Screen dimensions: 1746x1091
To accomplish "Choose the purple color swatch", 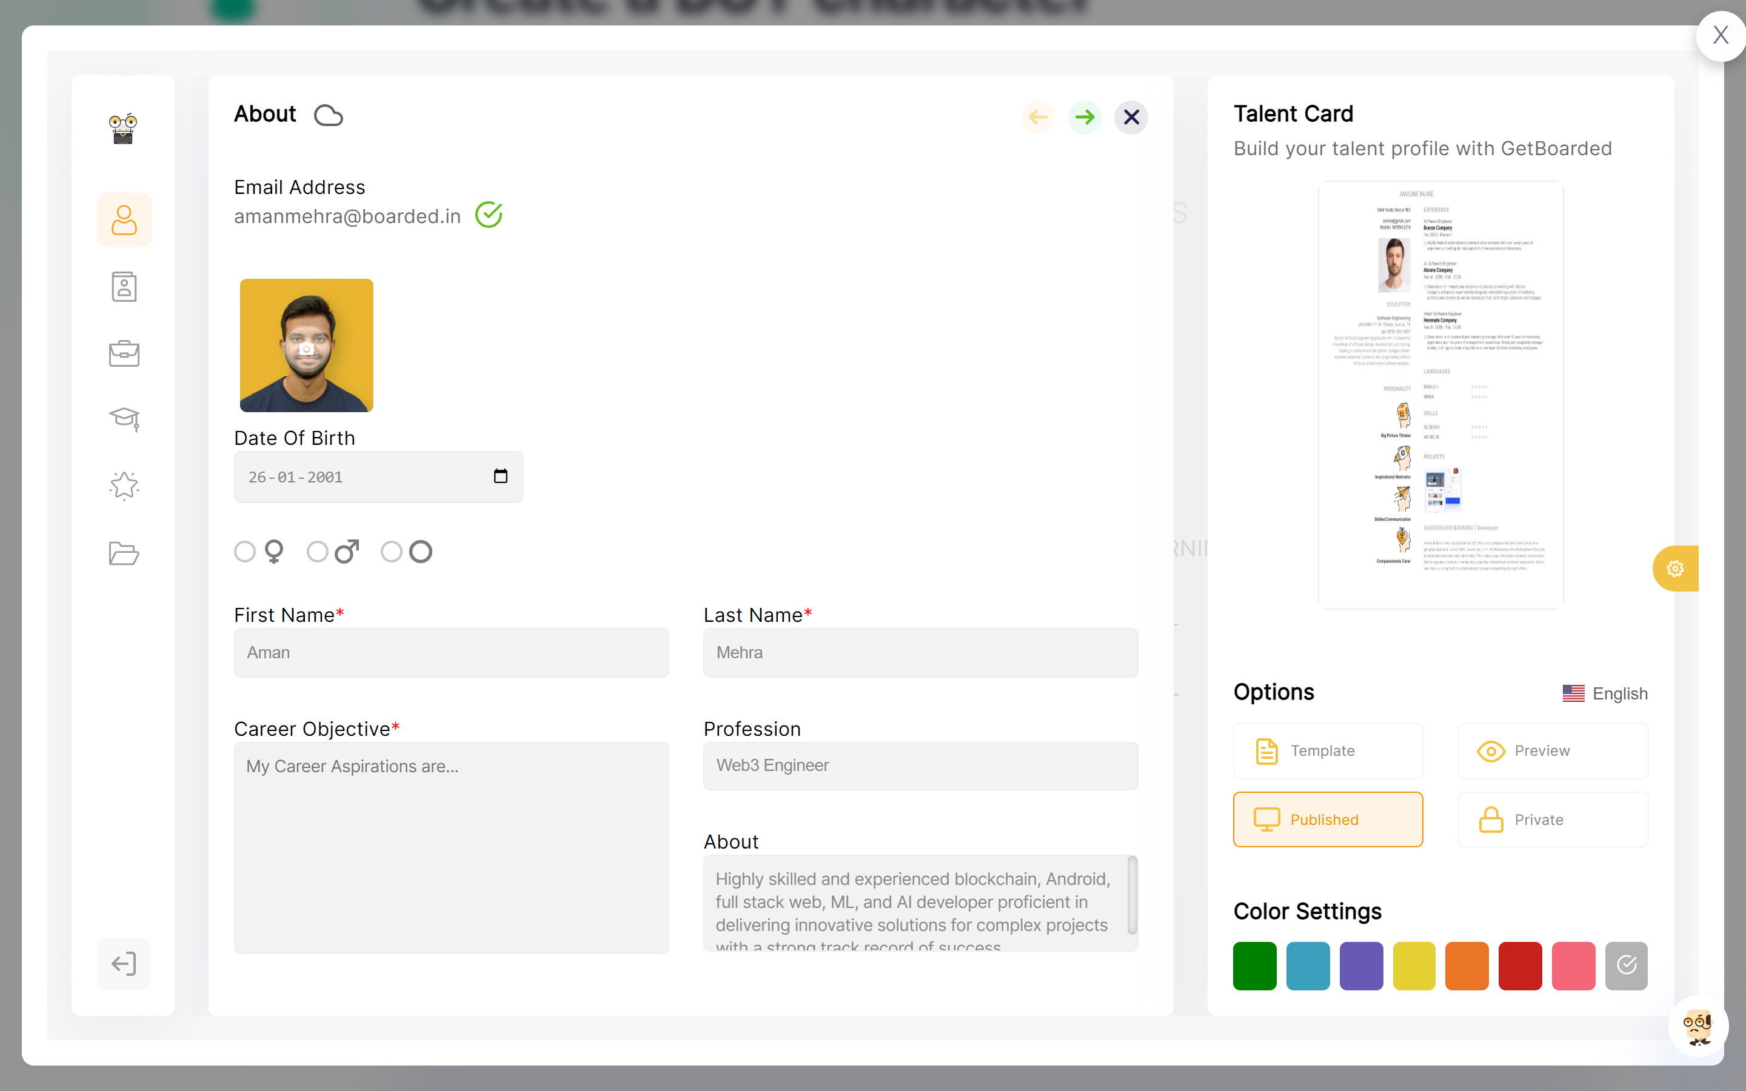I will tap(1362, 966).
